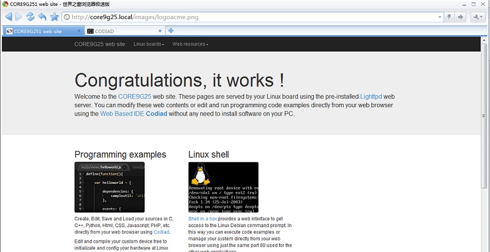The image size is (490, 252).
Task: Click the browser logo icon in the title bar
Action: click(x=5, y=4)
